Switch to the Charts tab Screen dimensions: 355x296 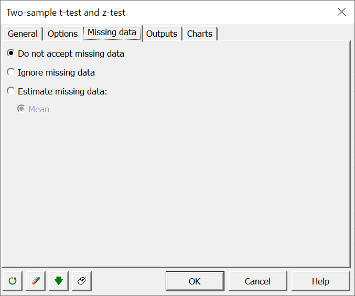(x=200, y=34)
